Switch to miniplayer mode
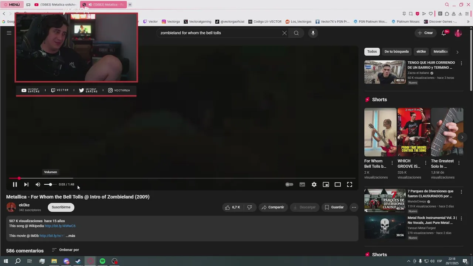The height and width of the screenshot is (266, 473). pos(326,184)
